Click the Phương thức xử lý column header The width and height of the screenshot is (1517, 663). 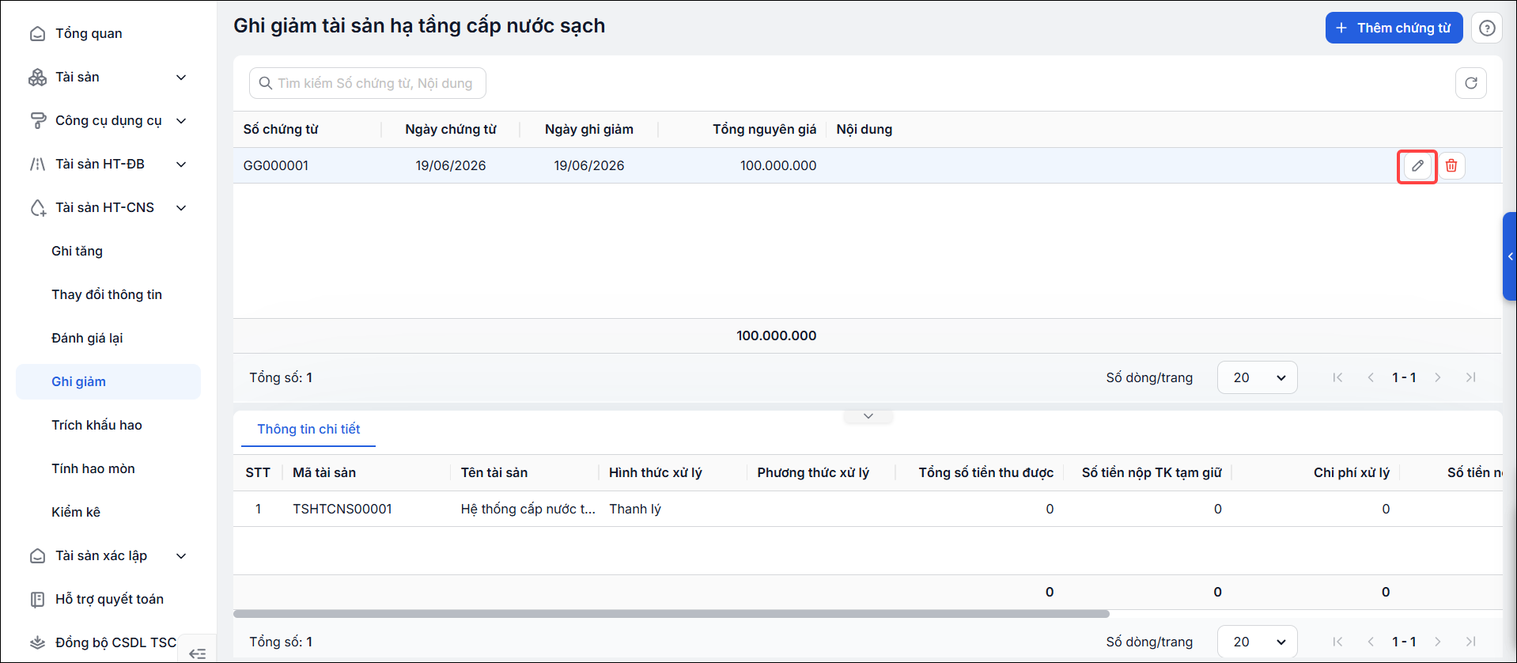pos(813,473)
